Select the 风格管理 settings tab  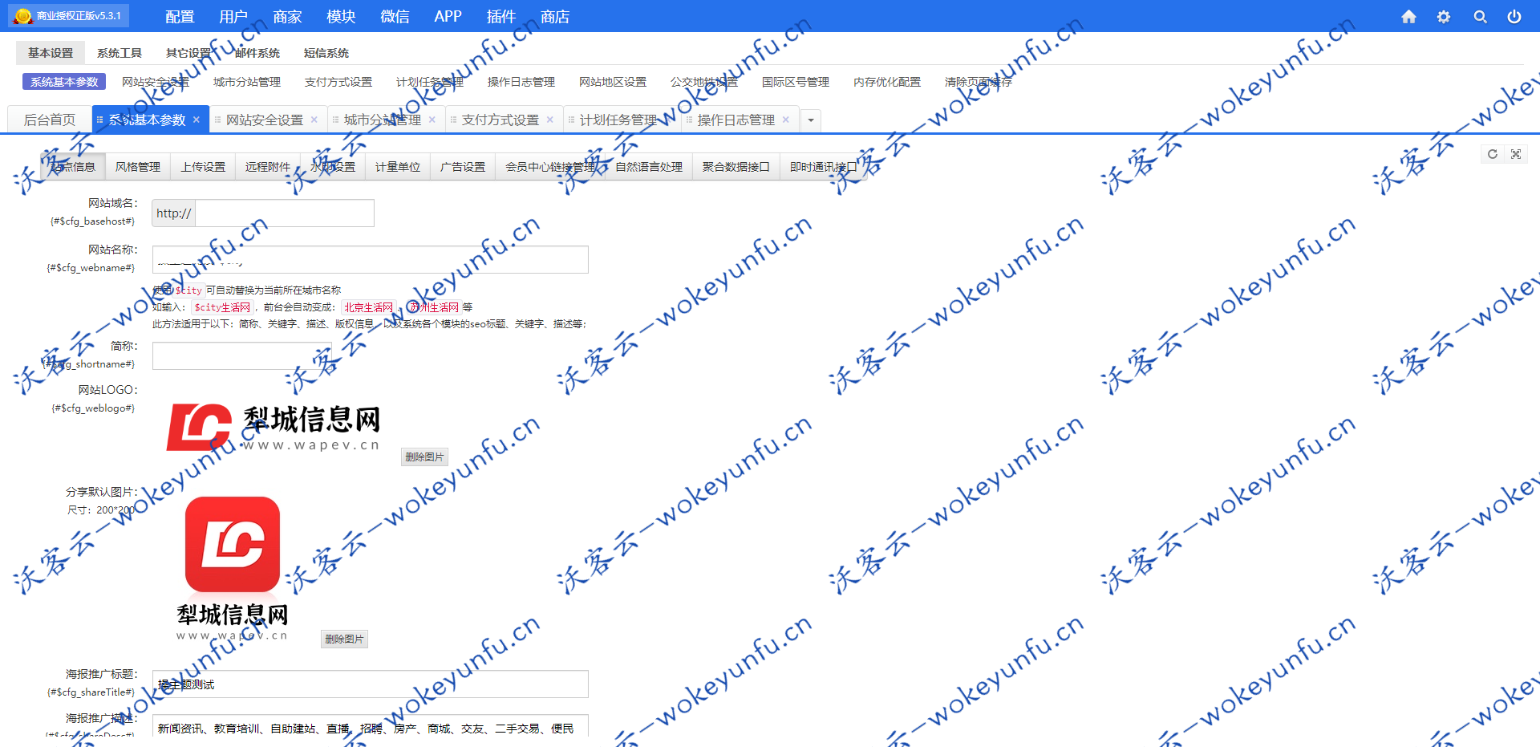coord(138,167)
